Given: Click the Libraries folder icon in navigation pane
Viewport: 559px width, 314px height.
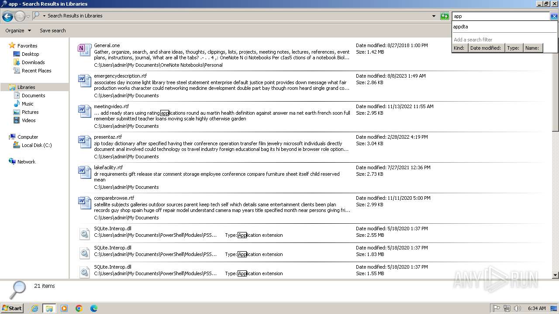Looking at the screenshot, I should point(12,87).
